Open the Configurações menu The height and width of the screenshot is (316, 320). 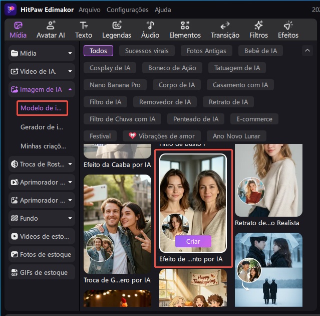pos(127,10)
